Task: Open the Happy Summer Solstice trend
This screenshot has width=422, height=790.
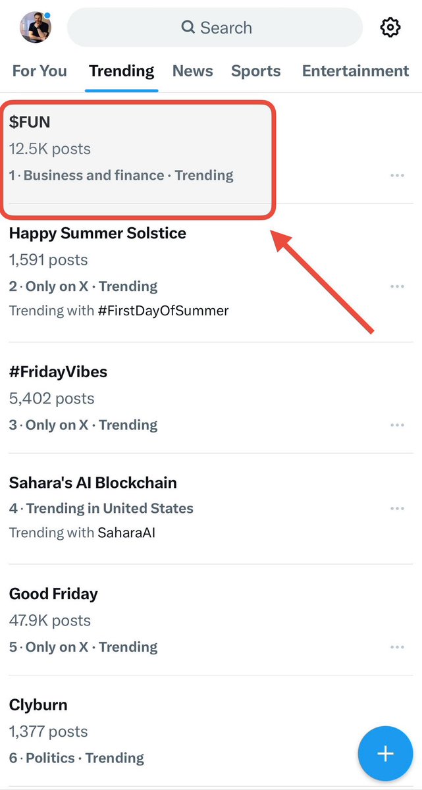Action: [x=97, y=233]
